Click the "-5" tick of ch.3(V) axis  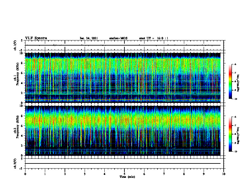click(x=21, y=169)
